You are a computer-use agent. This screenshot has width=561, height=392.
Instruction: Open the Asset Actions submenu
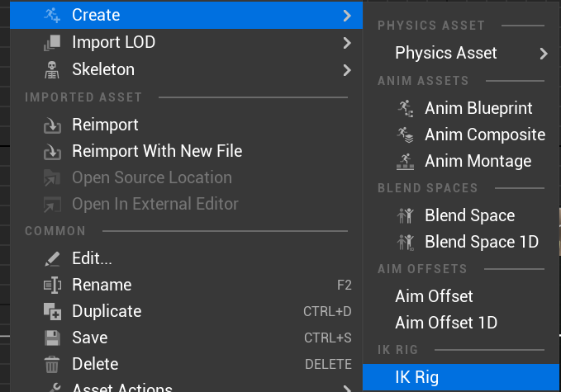click(186, 386)
